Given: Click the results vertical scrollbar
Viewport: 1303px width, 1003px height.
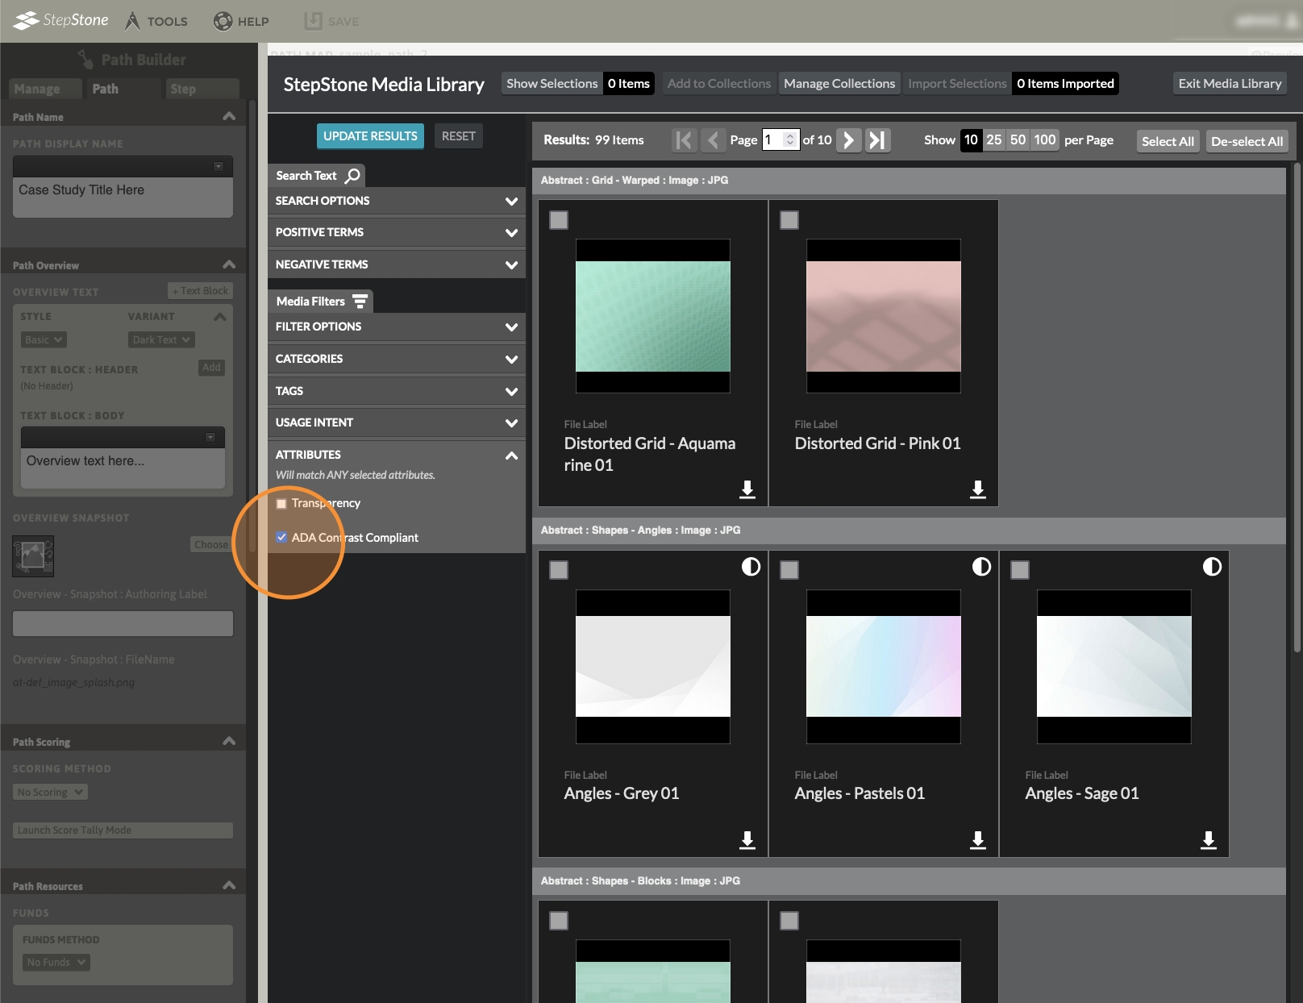Looking at the screenshot, I should coord(1297,407).
